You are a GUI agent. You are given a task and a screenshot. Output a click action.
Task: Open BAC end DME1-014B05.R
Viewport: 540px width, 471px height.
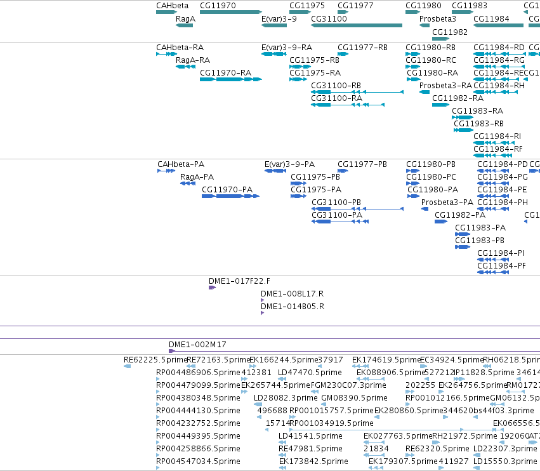click(293, 307)
